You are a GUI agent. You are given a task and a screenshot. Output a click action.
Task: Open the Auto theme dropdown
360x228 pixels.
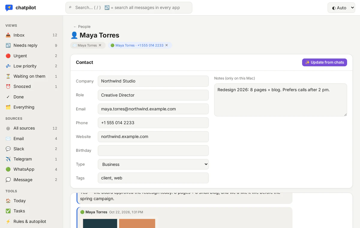click(341, 8)
